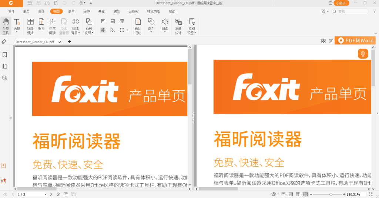Click the Save icon in quick access bar
Viewport: 379px width, 198px height.
pos(38,3)
